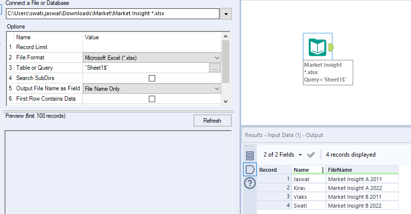
Task: Show messages view icon in Results panel
Action: coord(250,156)
